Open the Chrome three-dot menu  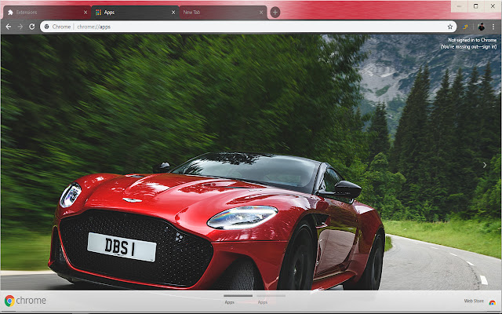(x=493, y=26)
